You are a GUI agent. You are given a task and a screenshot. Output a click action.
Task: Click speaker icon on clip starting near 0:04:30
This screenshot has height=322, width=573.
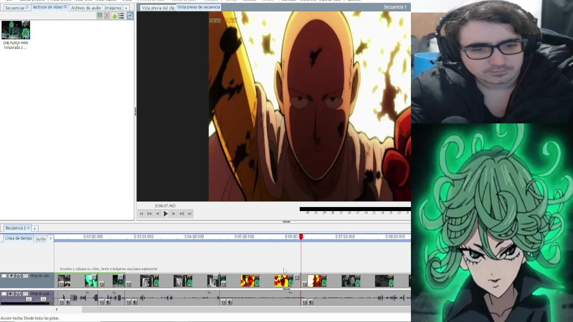(x=230, y=302)
